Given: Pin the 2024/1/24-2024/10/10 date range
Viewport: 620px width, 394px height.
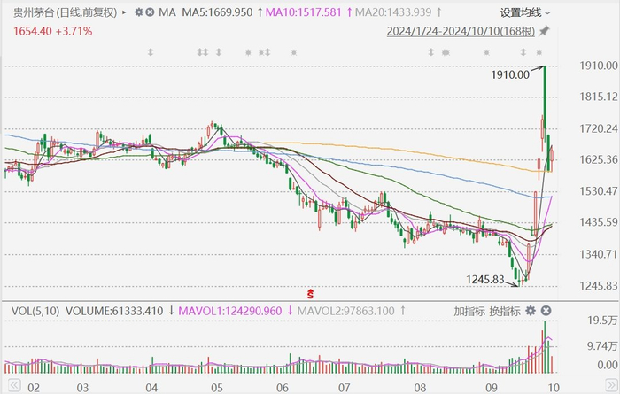Looking at the screenshot, I should point(545,31).
